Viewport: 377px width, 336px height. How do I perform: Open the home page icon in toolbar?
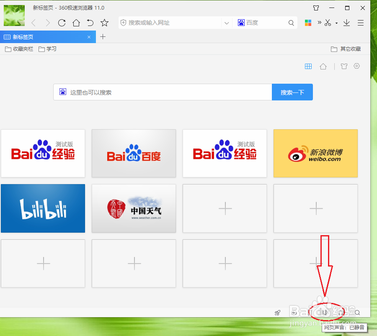coord(76,23)
